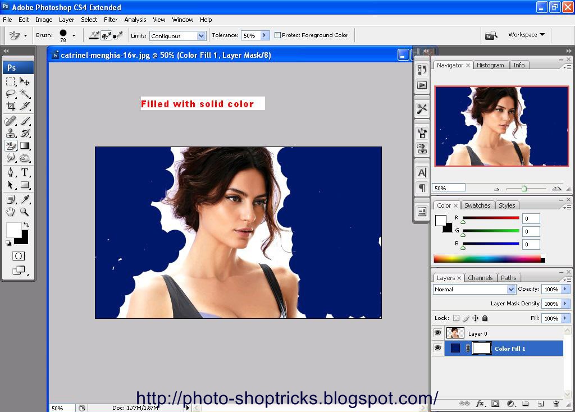Image resolution: width=575 pixels, height=412 pixels.
Task: Select the Crop tool
Action: pyautogui.click(x=10, y=107)
